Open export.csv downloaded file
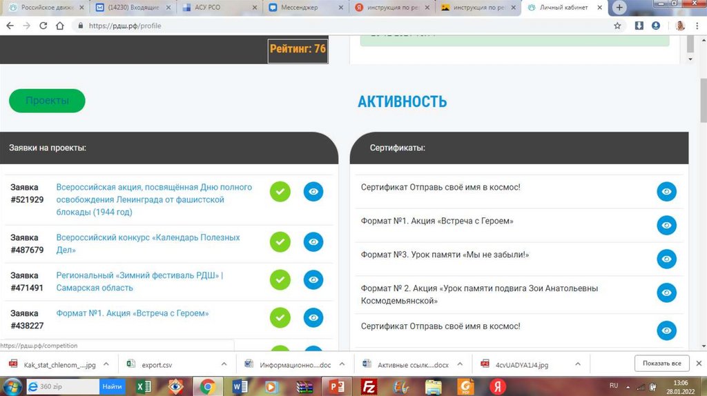The image size is (707, 396). (151, 364)
